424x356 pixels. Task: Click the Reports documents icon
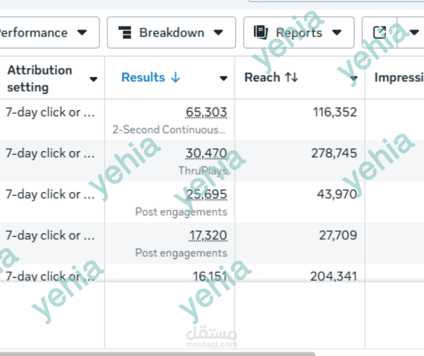coord(261,33)
